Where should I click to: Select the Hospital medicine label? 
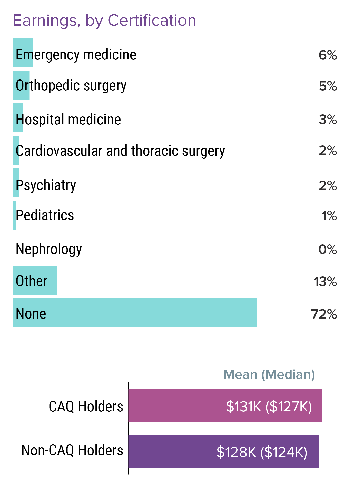[68, 120]
